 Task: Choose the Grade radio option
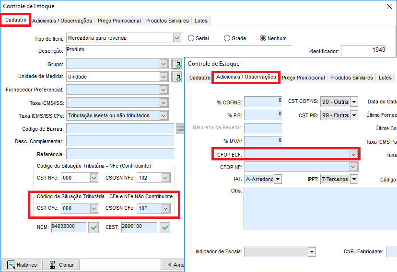click(x=227, y=38)
